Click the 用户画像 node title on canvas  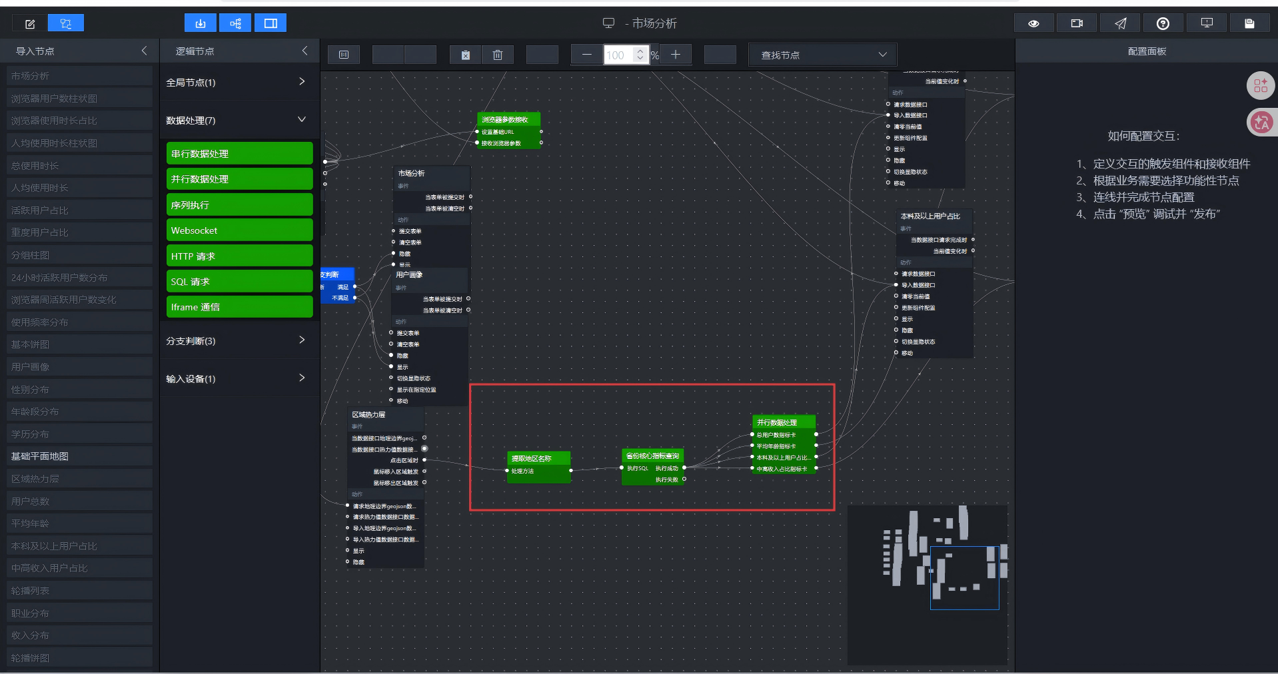(x=409, y=274)
